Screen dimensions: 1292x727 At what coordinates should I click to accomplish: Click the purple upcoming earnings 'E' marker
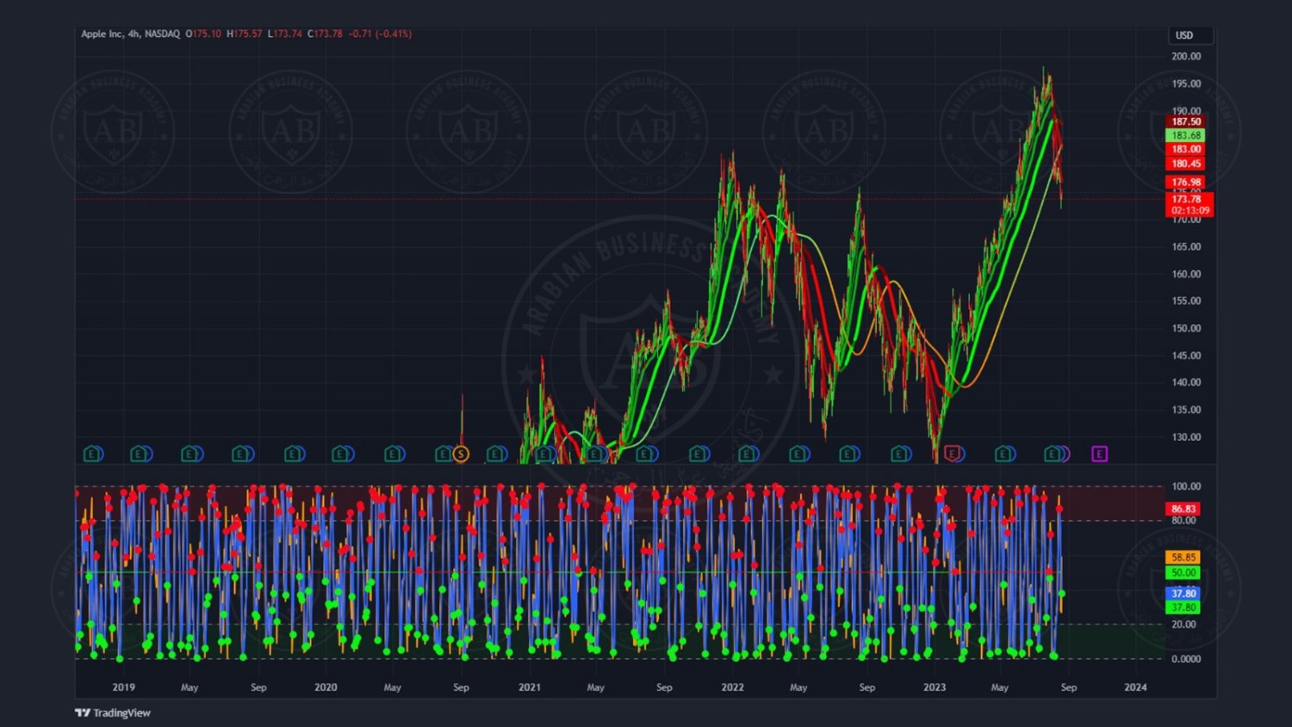1099,453
